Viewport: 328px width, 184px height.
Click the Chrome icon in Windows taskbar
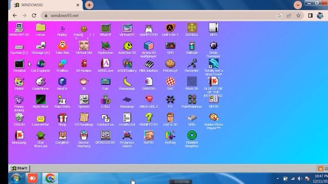click(x=50, y=178)
